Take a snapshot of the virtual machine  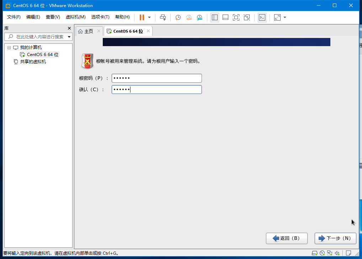coord(178,17)
